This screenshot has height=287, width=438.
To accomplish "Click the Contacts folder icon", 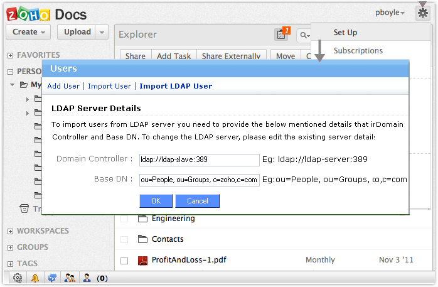I will click(x=142, y=239).
